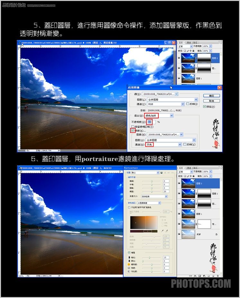Toggle the 增强 enhancement checkbox in Portraiture
240x298 pixels.
(129, 252)
